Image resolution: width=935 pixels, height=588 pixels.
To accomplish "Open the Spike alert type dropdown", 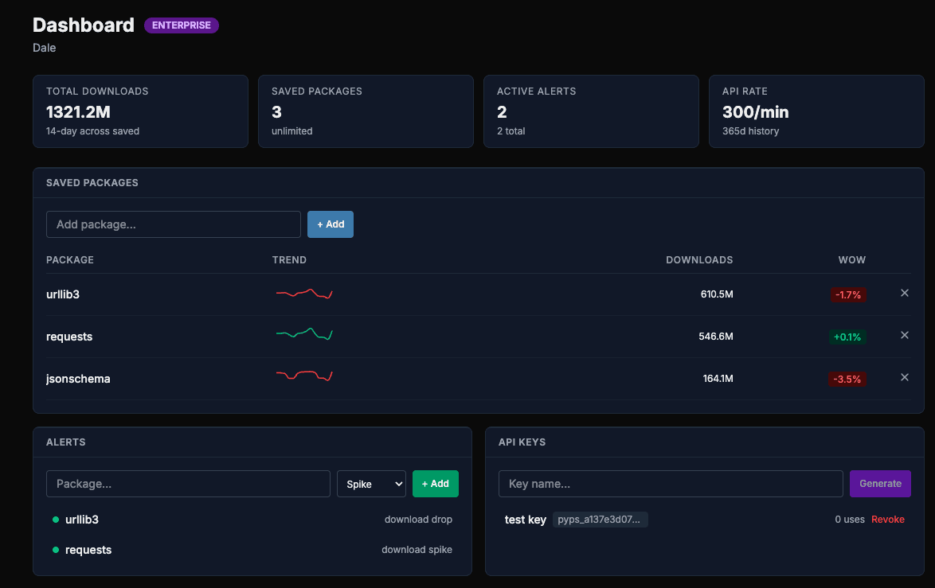I will pyautogui.click(x=371, y=483).
